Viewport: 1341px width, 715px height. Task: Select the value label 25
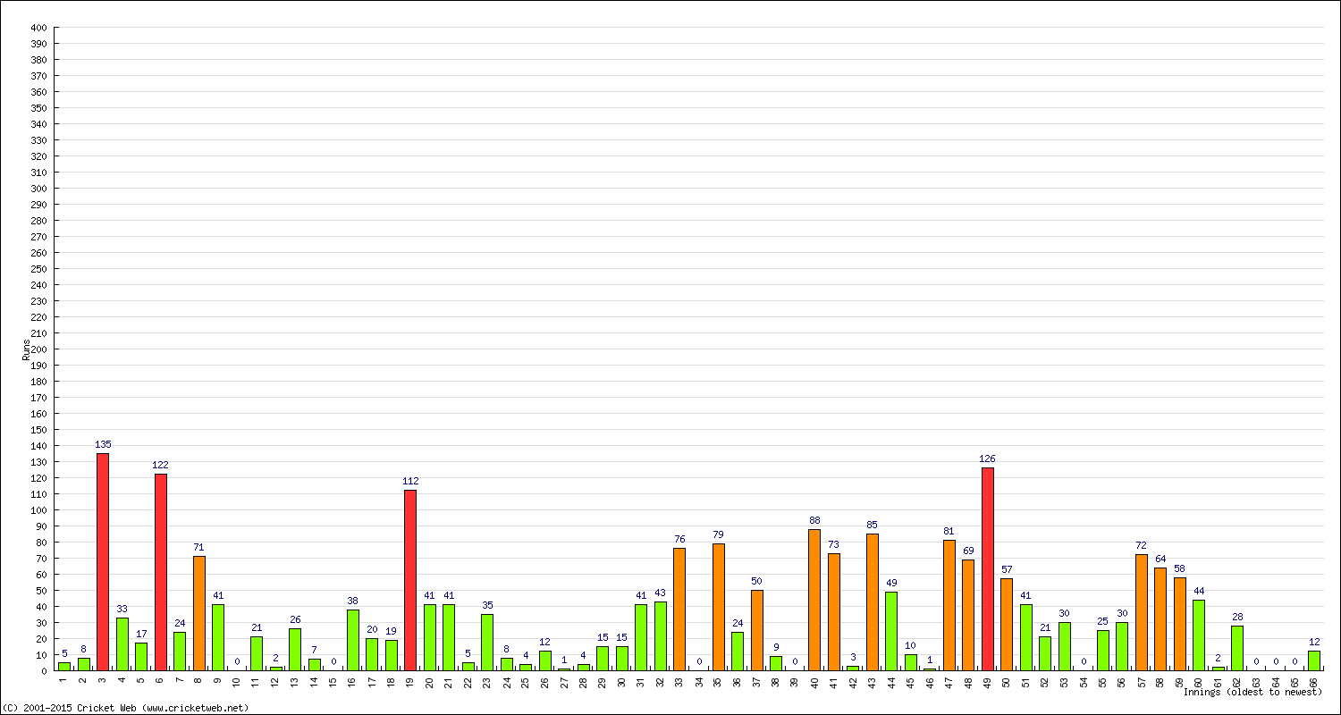pos(1102,621)
